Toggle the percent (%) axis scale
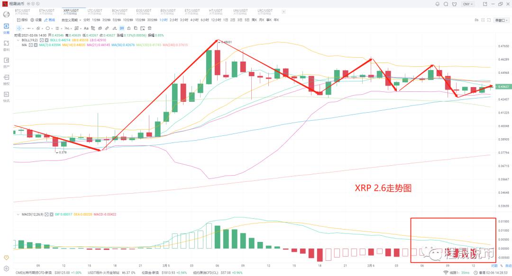The image size is (512, 276). click(502, 266)
